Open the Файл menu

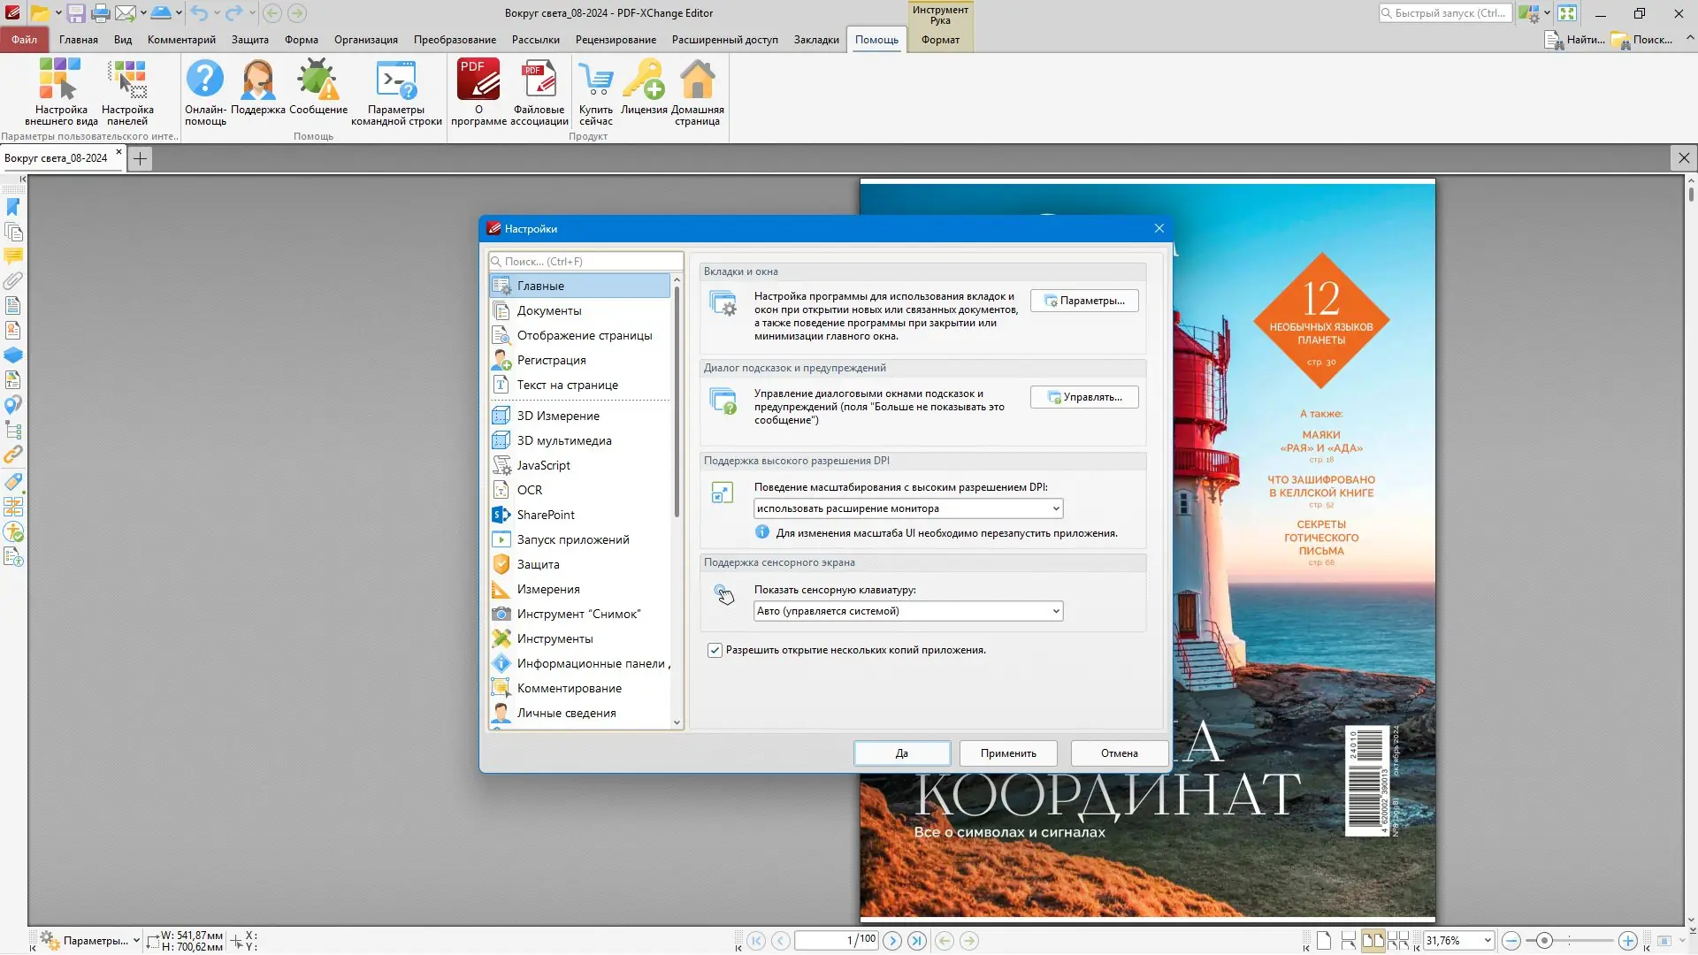(24, 40)
